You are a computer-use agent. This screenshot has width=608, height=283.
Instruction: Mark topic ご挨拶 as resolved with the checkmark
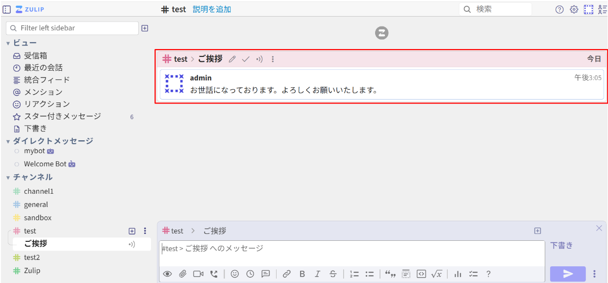(x=245, y=58)
